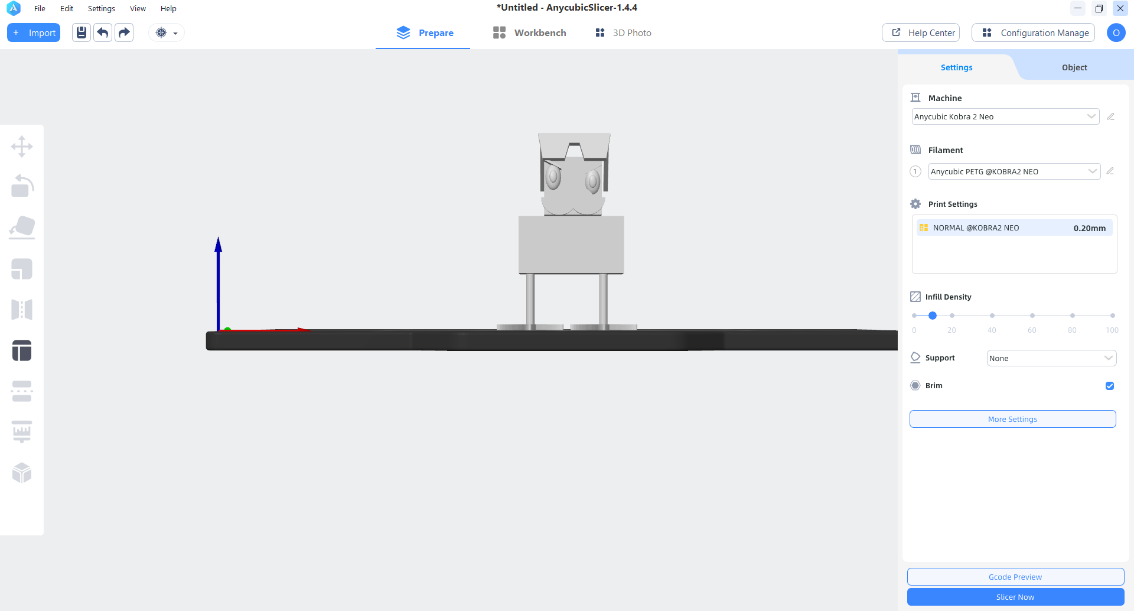Open the Edit menu
This screenshot has width=1134, height=611.
67,8
